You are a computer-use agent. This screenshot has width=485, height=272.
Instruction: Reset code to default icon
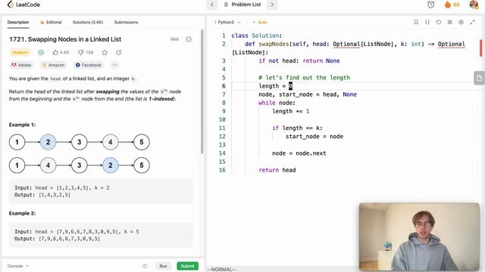coord(439,22)
